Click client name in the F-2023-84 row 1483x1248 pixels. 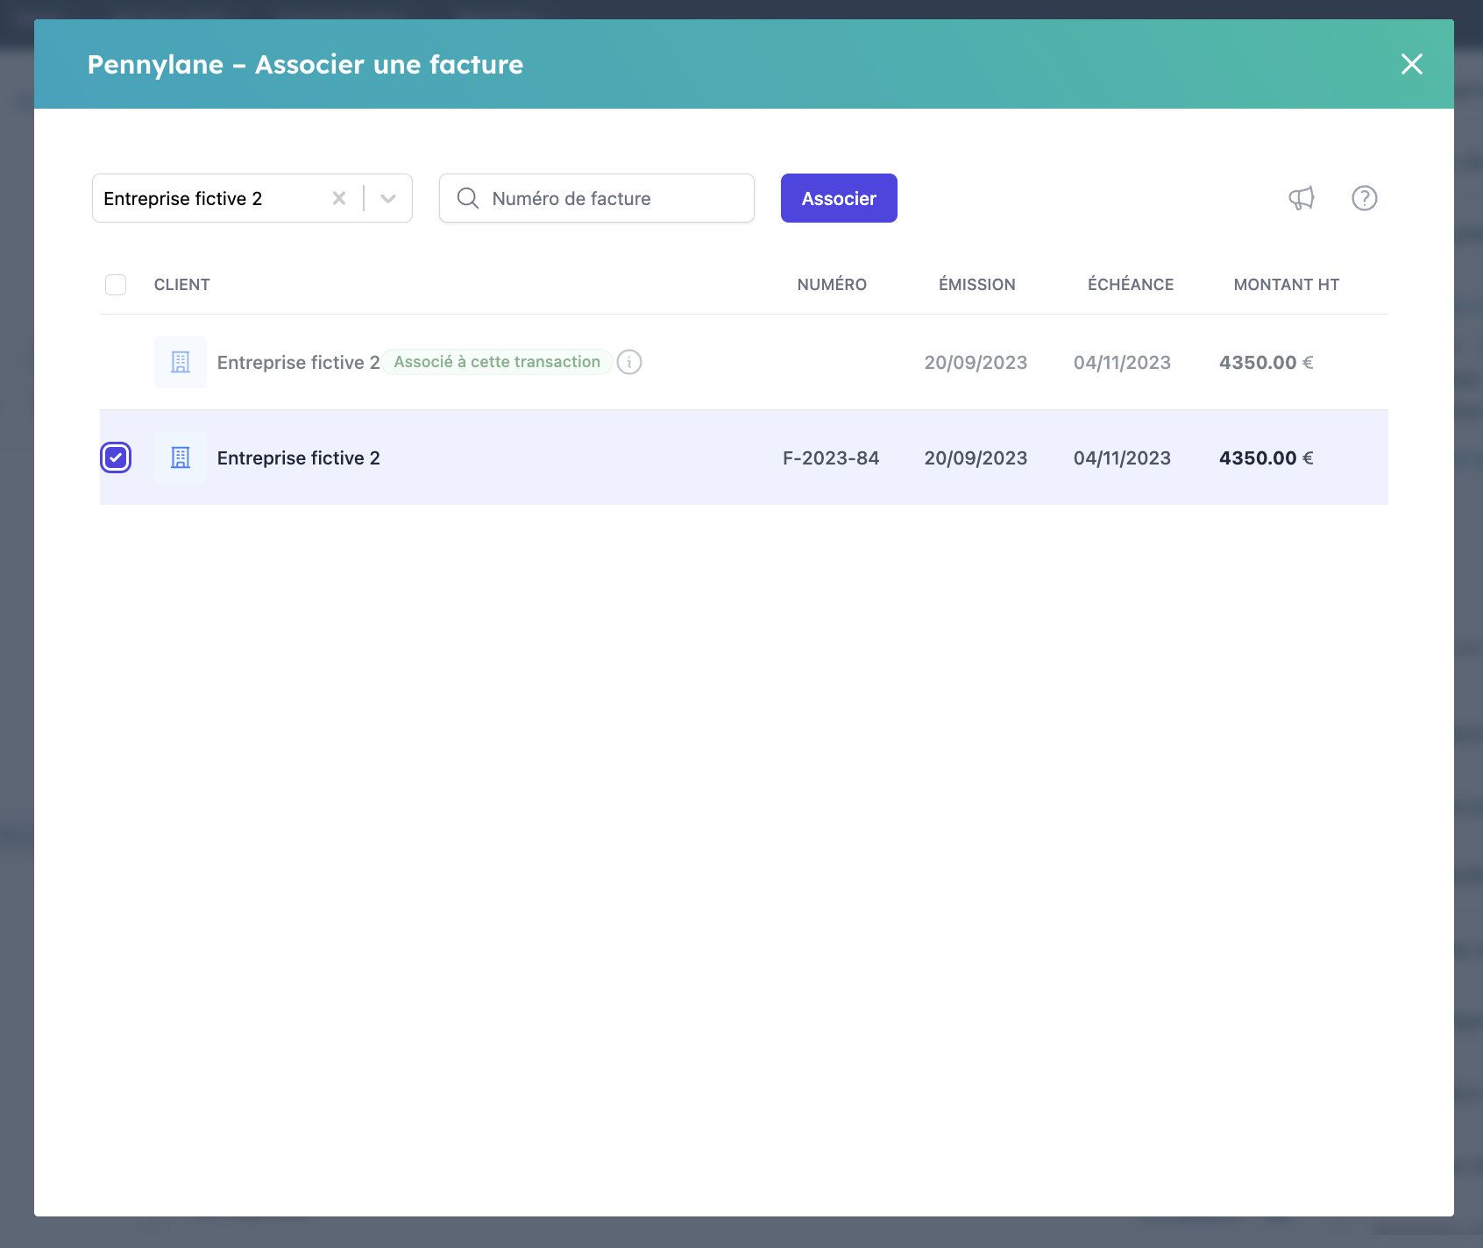point(299,458)
